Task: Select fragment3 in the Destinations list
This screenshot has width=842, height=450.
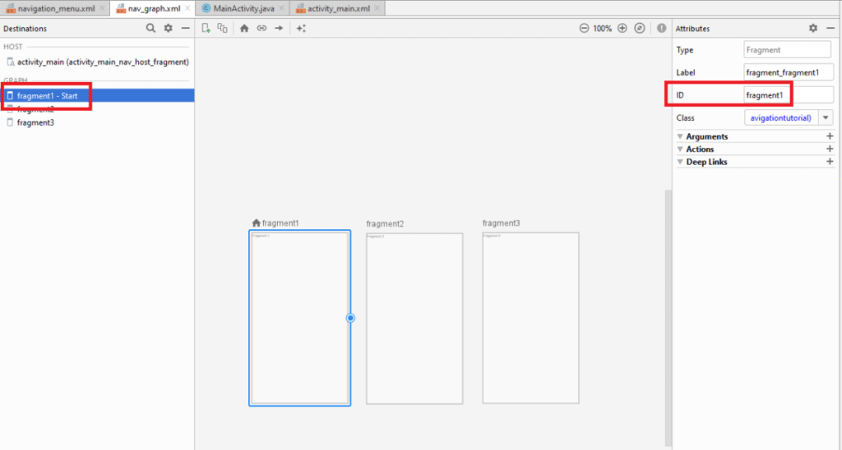Action: 35,122
